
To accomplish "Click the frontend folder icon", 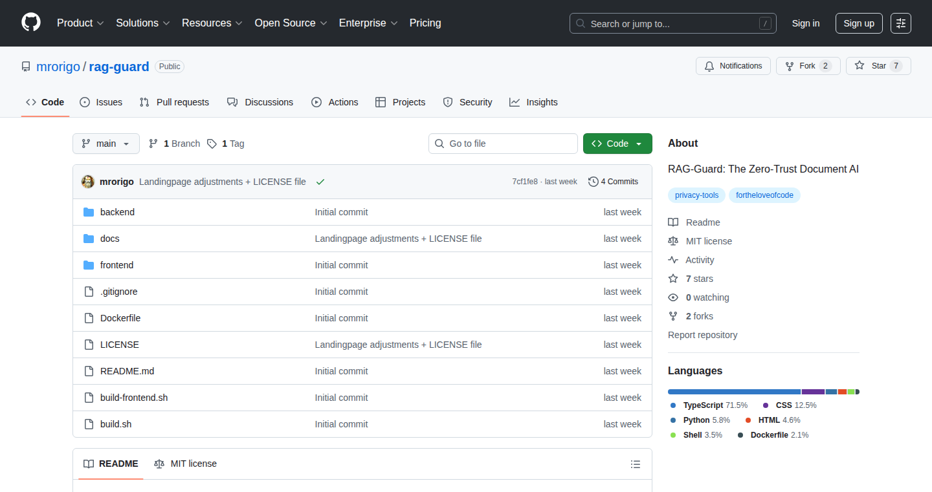I will tap(89, 265).
